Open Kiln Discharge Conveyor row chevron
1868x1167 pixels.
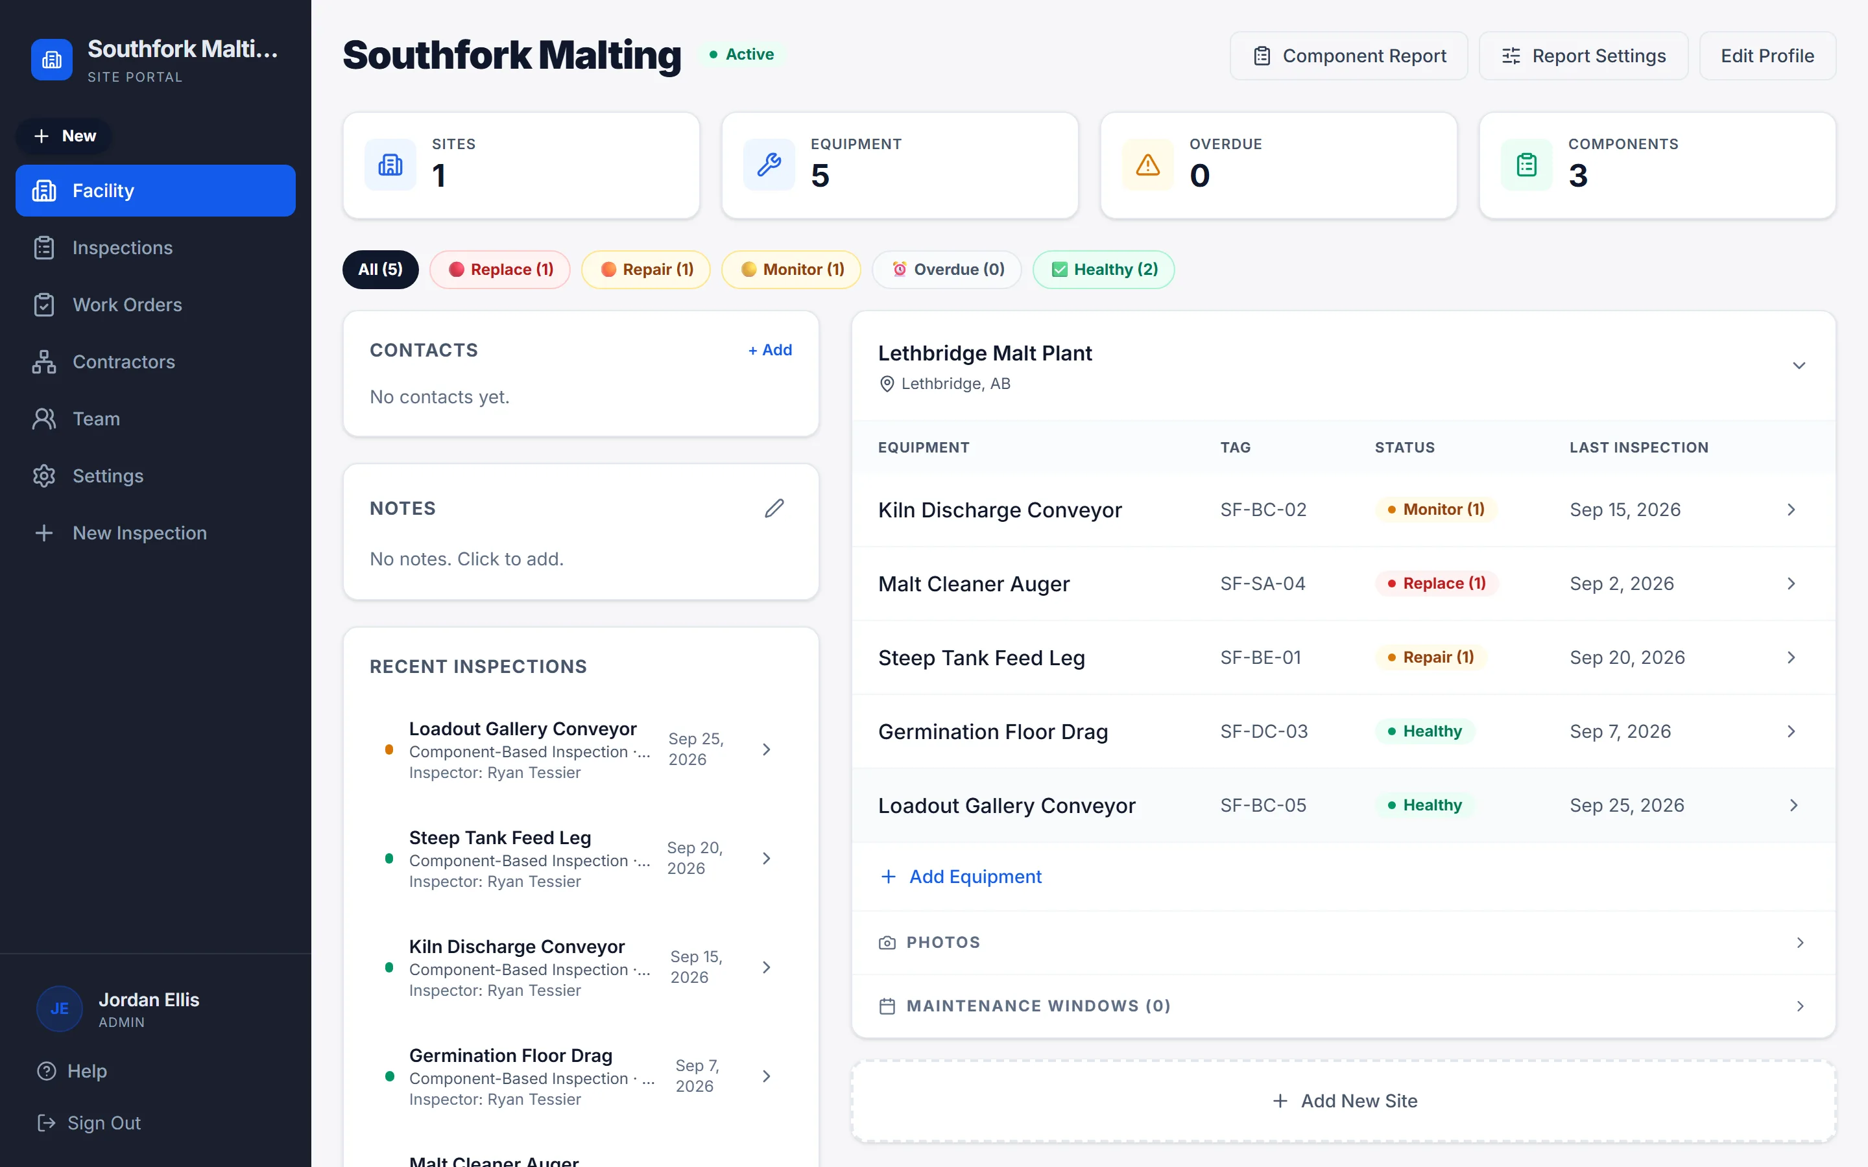[1791, 510]
